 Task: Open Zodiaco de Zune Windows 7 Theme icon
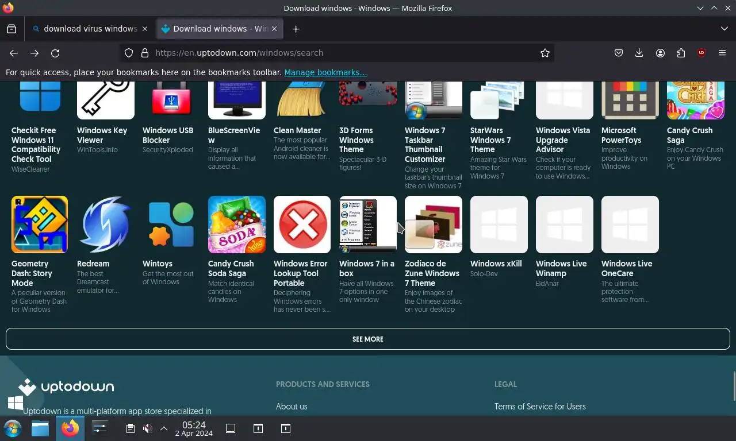pyautogui.click(x=433, y=225)
